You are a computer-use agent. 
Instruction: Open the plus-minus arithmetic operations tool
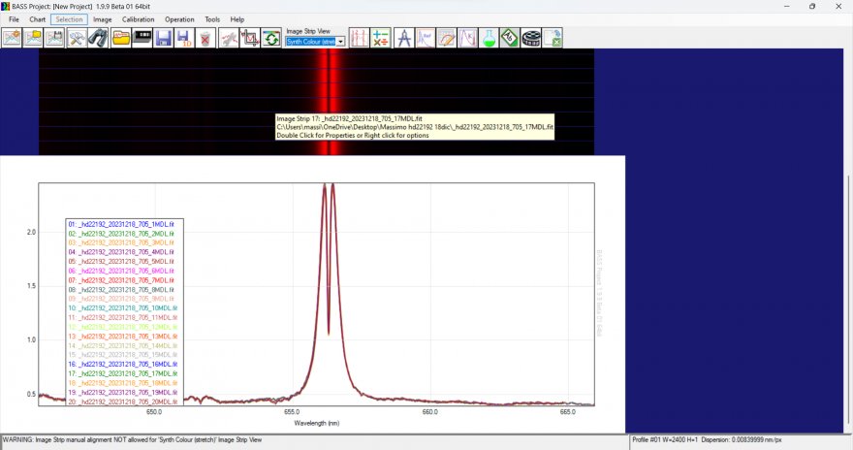click(x=381, y=38)
